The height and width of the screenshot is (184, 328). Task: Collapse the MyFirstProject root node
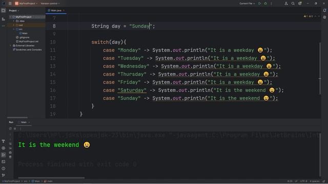tap(10, 17)
